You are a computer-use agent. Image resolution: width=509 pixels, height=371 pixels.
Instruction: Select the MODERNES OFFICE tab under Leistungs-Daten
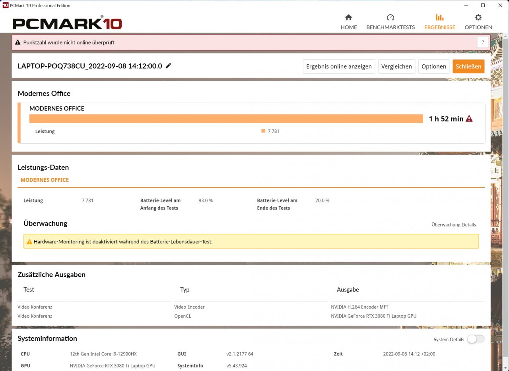[45, 180]
